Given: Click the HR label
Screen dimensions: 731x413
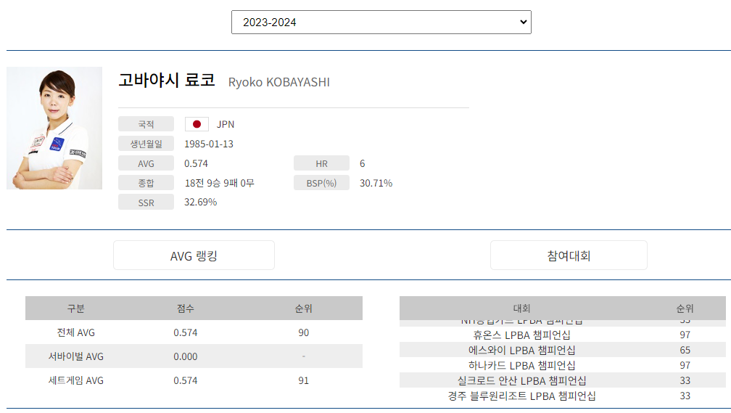Looking at the screenshot, I should click(321, 163).
